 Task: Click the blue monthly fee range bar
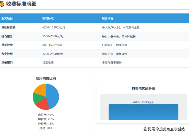click(x=143, y=112)
